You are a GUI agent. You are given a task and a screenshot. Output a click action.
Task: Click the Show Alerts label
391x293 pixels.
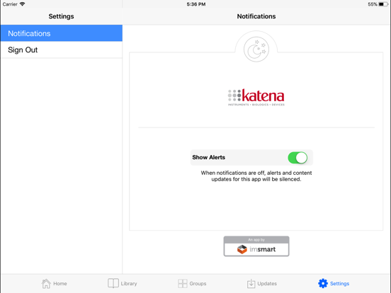click(x=209, y=157)
